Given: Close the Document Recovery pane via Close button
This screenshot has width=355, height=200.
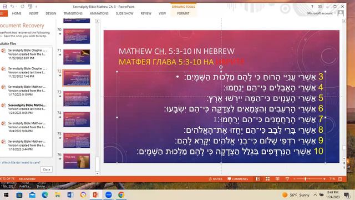Looking at the screenshot, I should pos(47,169).
